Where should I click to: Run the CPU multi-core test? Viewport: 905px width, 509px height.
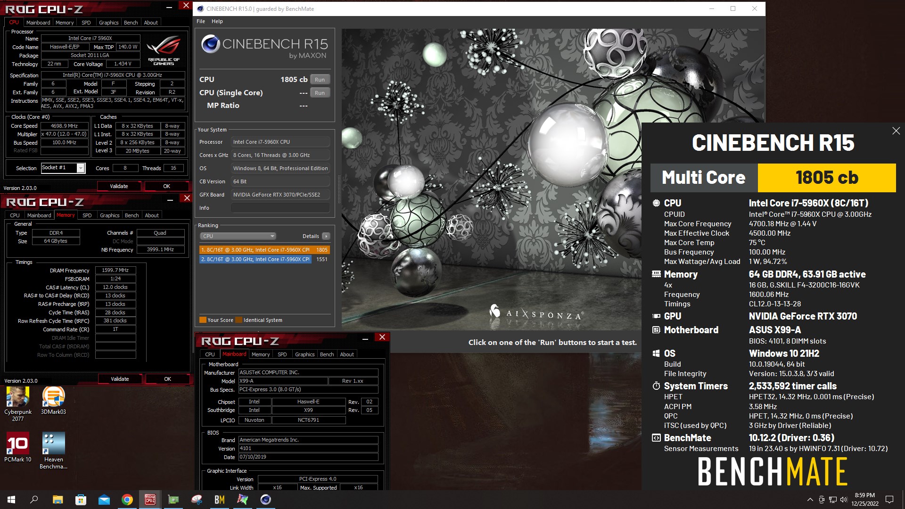point(320,80)
